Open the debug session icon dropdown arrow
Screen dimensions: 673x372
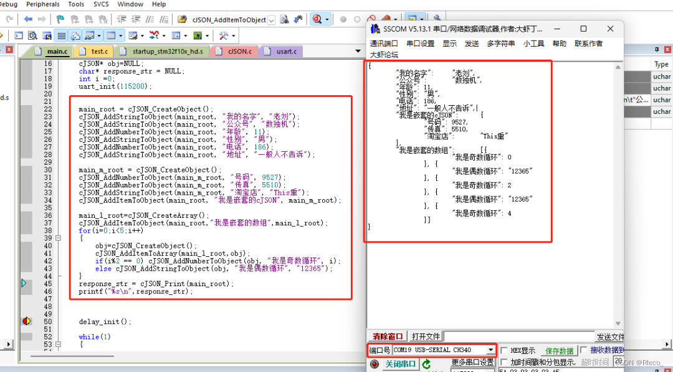327,20
